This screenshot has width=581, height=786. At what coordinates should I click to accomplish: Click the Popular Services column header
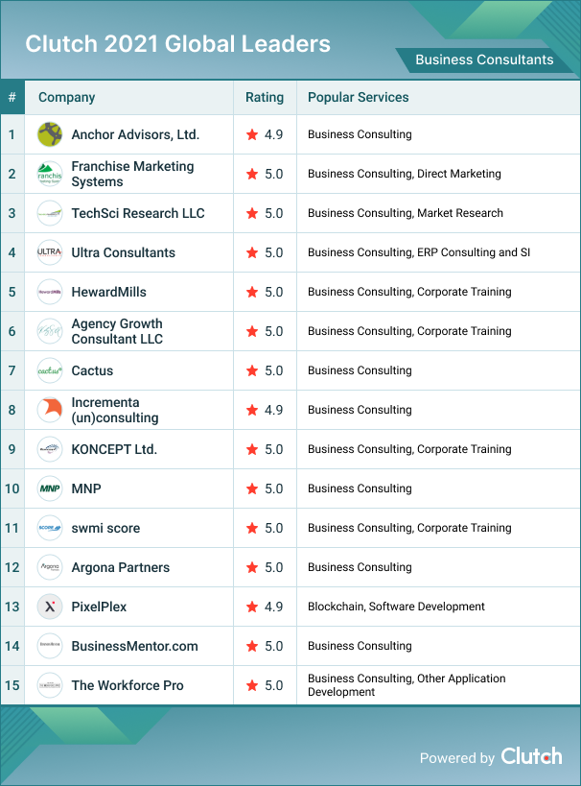click(359, 97)
